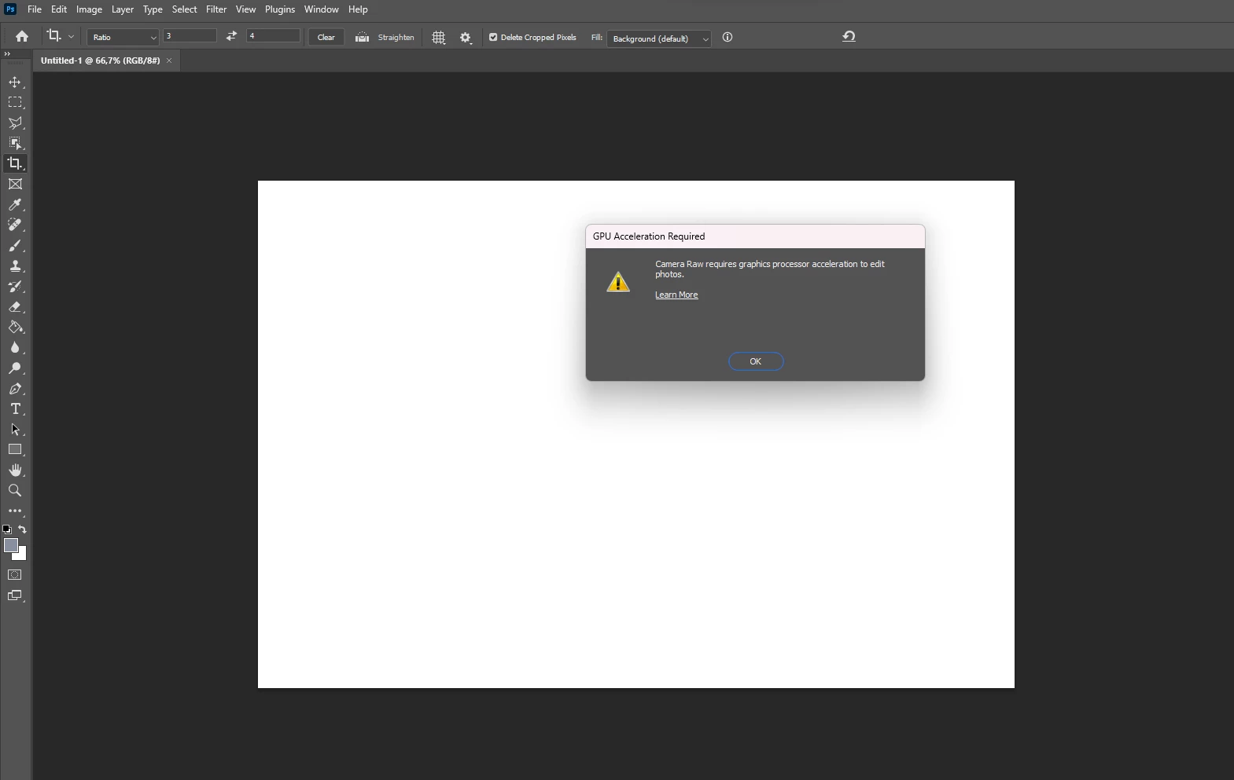Select the Eraser tool
The image size is (1234, 780).
pos(15,307)
